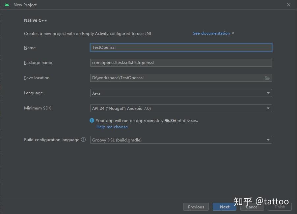
Task: Click the Help me choose link
Action: (x=112, y=127)
